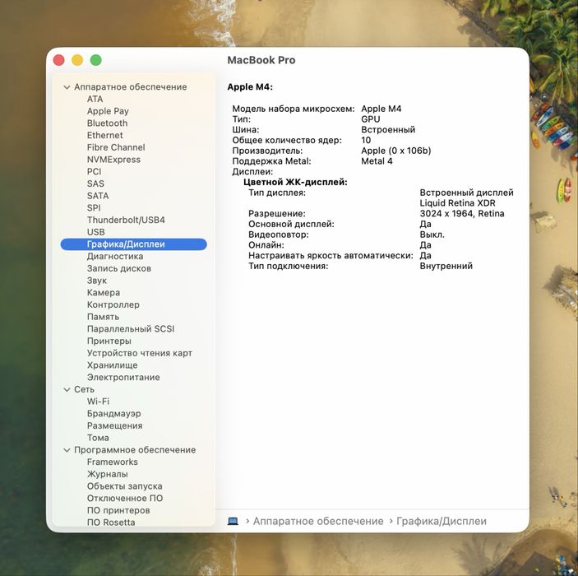Click the laptop icon in path bar
This screenshot has height=576, width=578.
point(233,521)
